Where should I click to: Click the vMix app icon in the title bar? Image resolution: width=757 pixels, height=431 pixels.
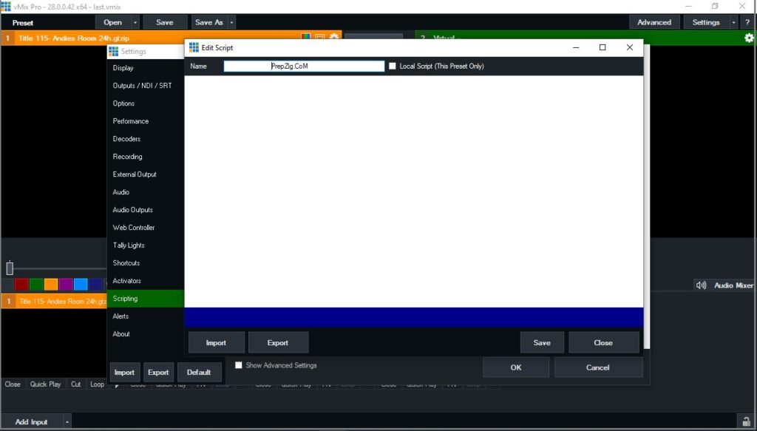(x=6, y=6)
